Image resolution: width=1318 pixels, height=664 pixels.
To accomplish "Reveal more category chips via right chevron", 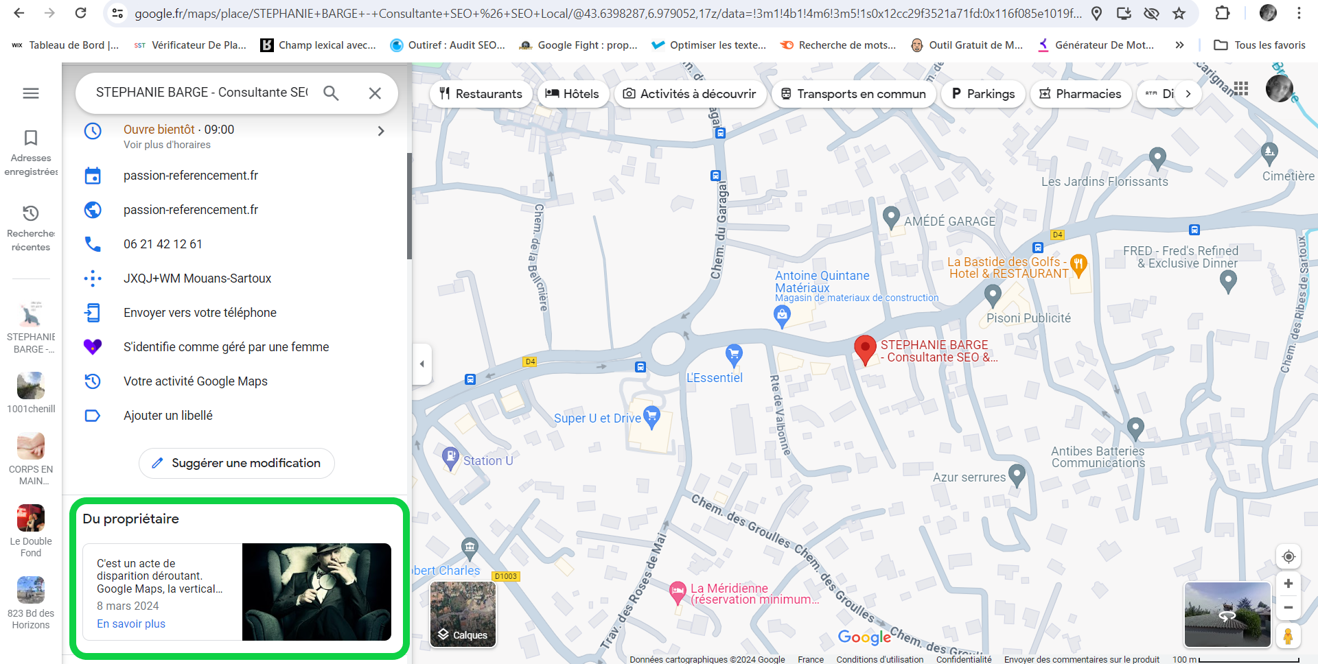I will tap(1188, 93).
